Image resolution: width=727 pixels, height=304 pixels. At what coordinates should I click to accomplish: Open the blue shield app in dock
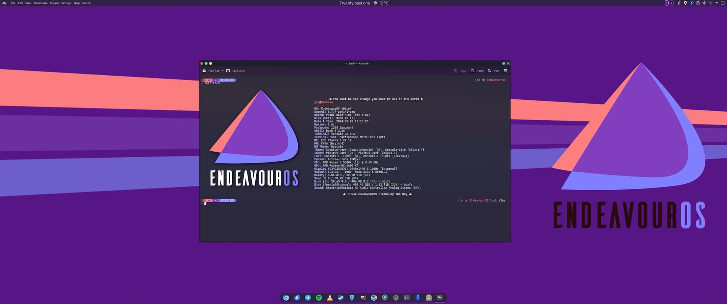[352, 298]
